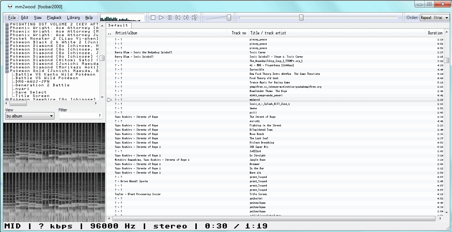Collapse the Pokemon Gold album node
Viewport: 452px width, 232px height.
[6, 71]
